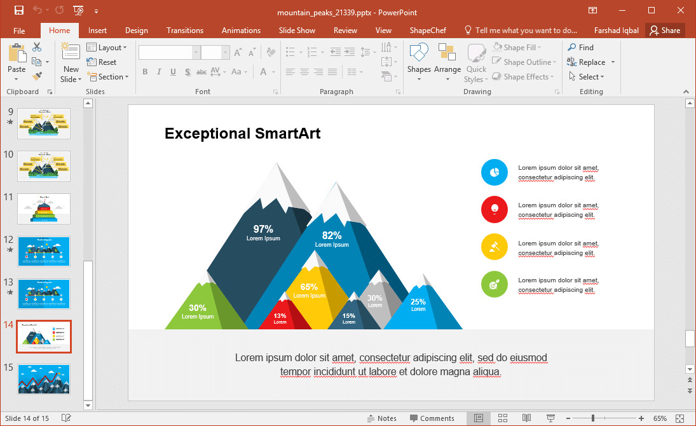Viewport: 696px width, 426px height.
Task: Switch to the Design ribbon tab
Action: [136, 30]
